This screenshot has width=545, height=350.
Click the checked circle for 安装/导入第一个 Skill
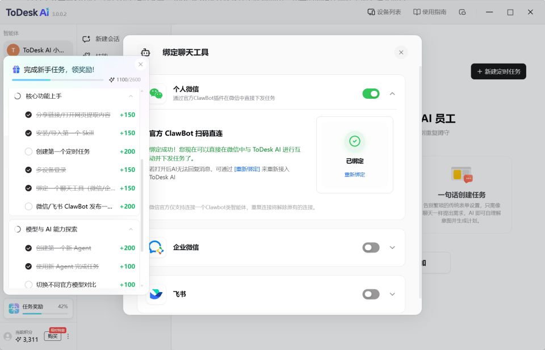pos(28,133)
